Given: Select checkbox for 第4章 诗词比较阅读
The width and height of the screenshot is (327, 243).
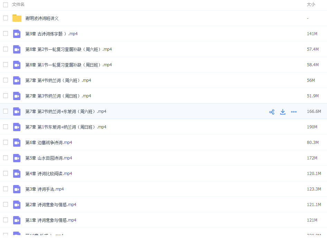Looking at the screenshot, I should [x=6, y=173].
